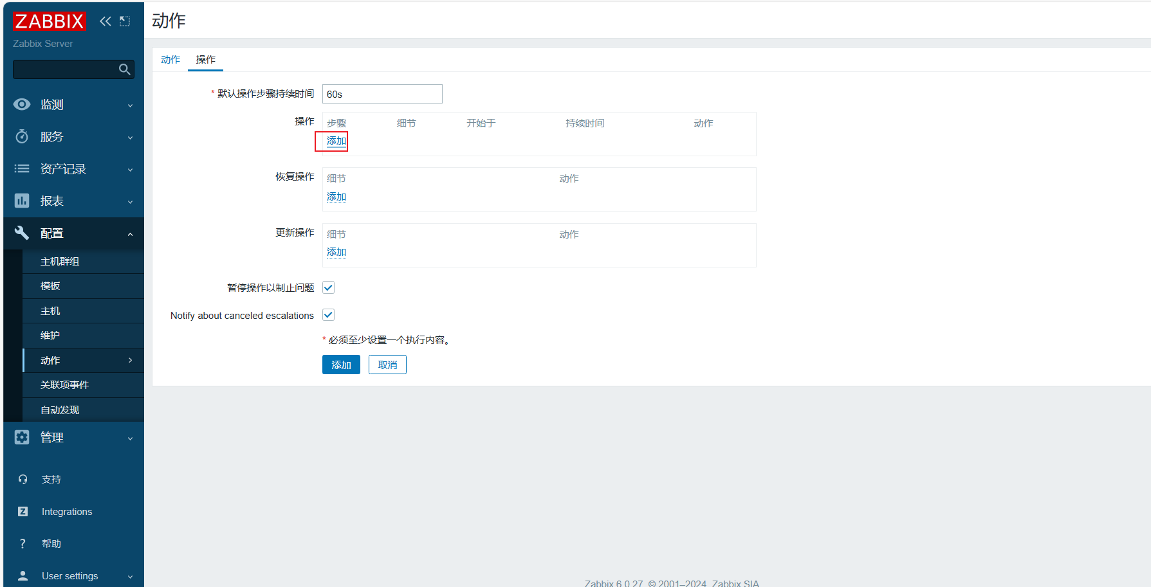Click 添加 link under 更新操作

[x=336, y=252]
